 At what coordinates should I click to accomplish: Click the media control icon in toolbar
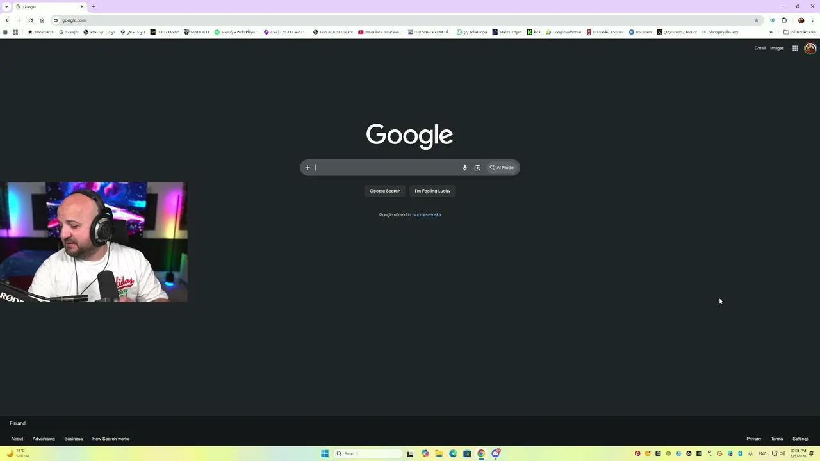coord(772,20)
